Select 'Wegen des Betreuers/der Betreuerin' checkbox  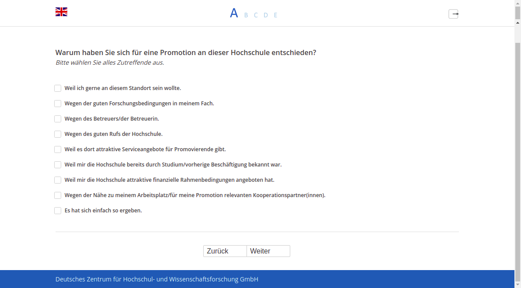click(x=58, y=119)
